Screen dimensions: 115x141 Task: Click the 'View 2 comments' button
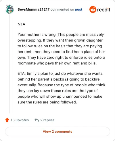click(x=57, y=132)
